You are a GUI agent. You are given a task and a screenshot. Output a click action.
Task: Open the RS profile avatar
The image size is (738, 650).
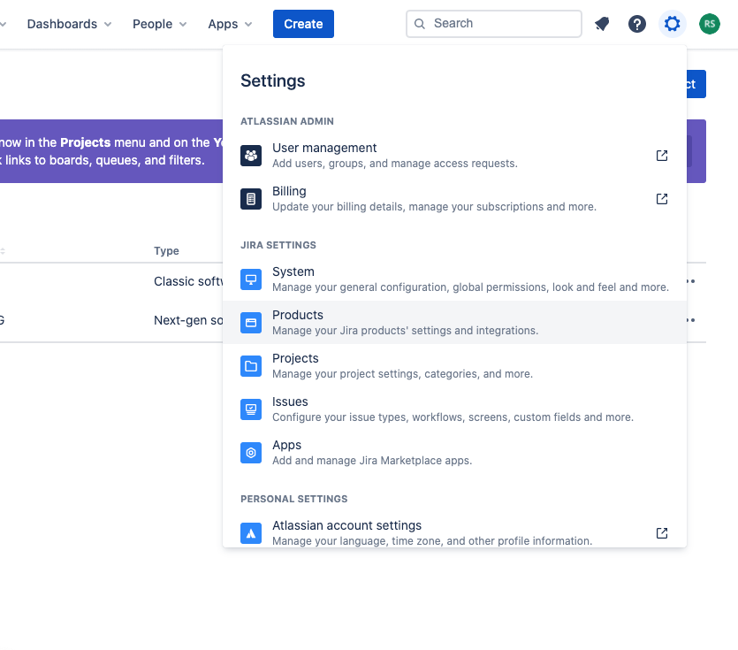(710, 24)
